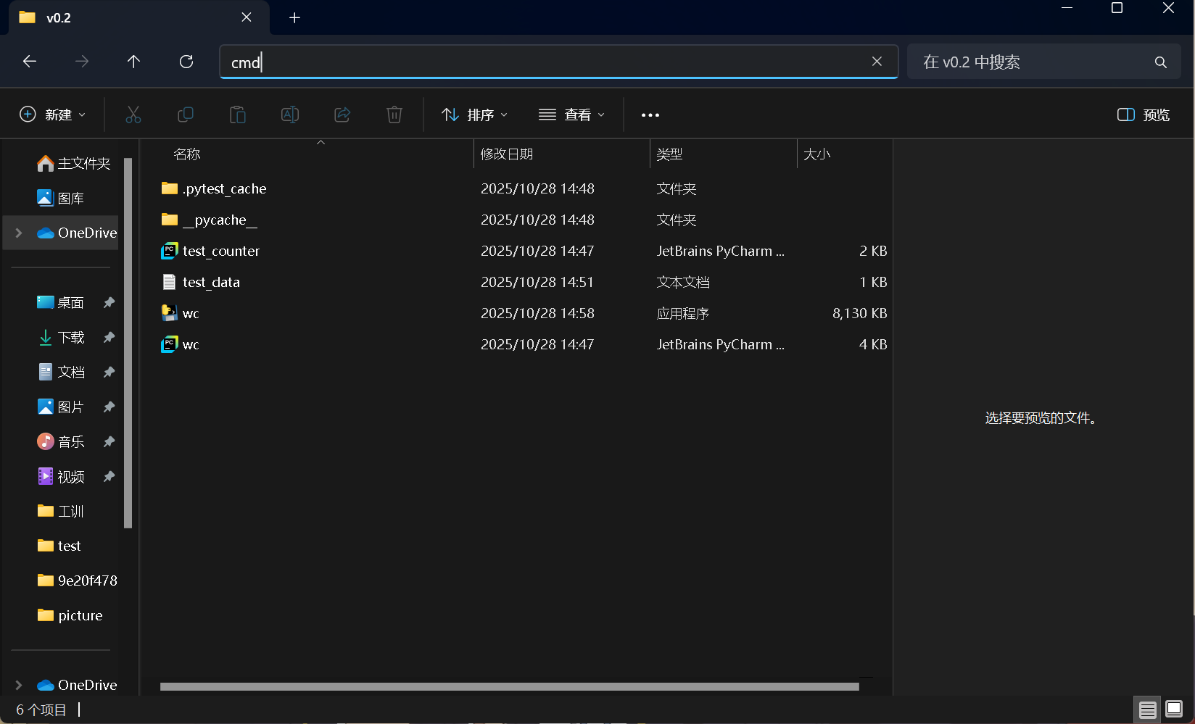The width and height of the screenshot is (1195, 724).
Task: Open 桌面 in quick access
Action: tap(61, 302)
